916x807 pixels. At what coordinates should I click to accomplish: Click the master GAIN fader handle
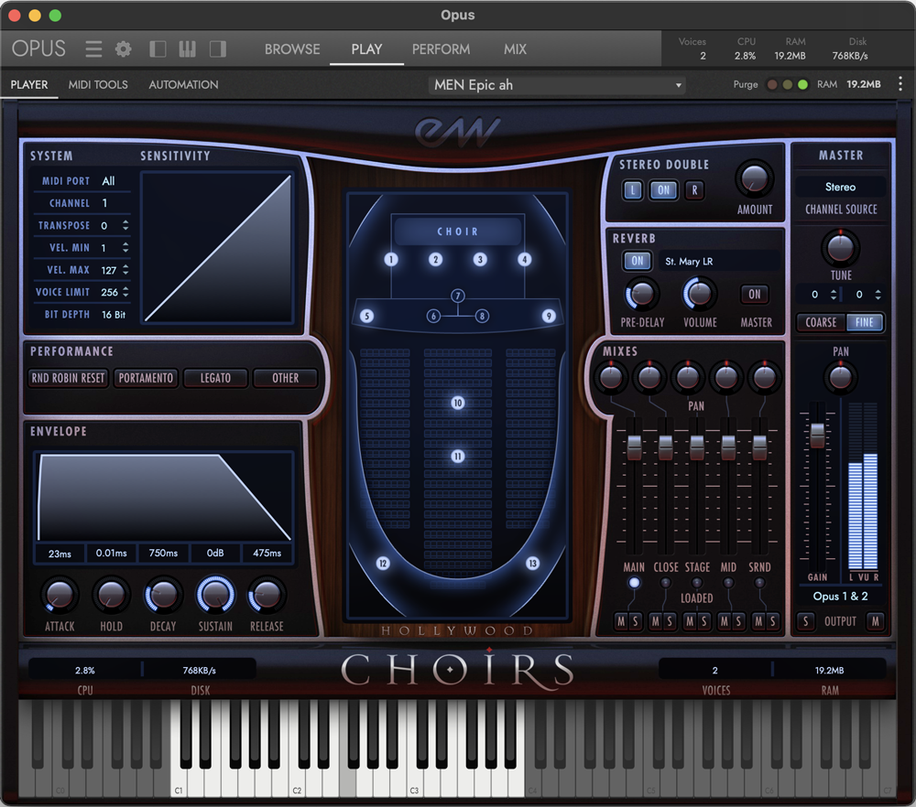pos(816,436)
